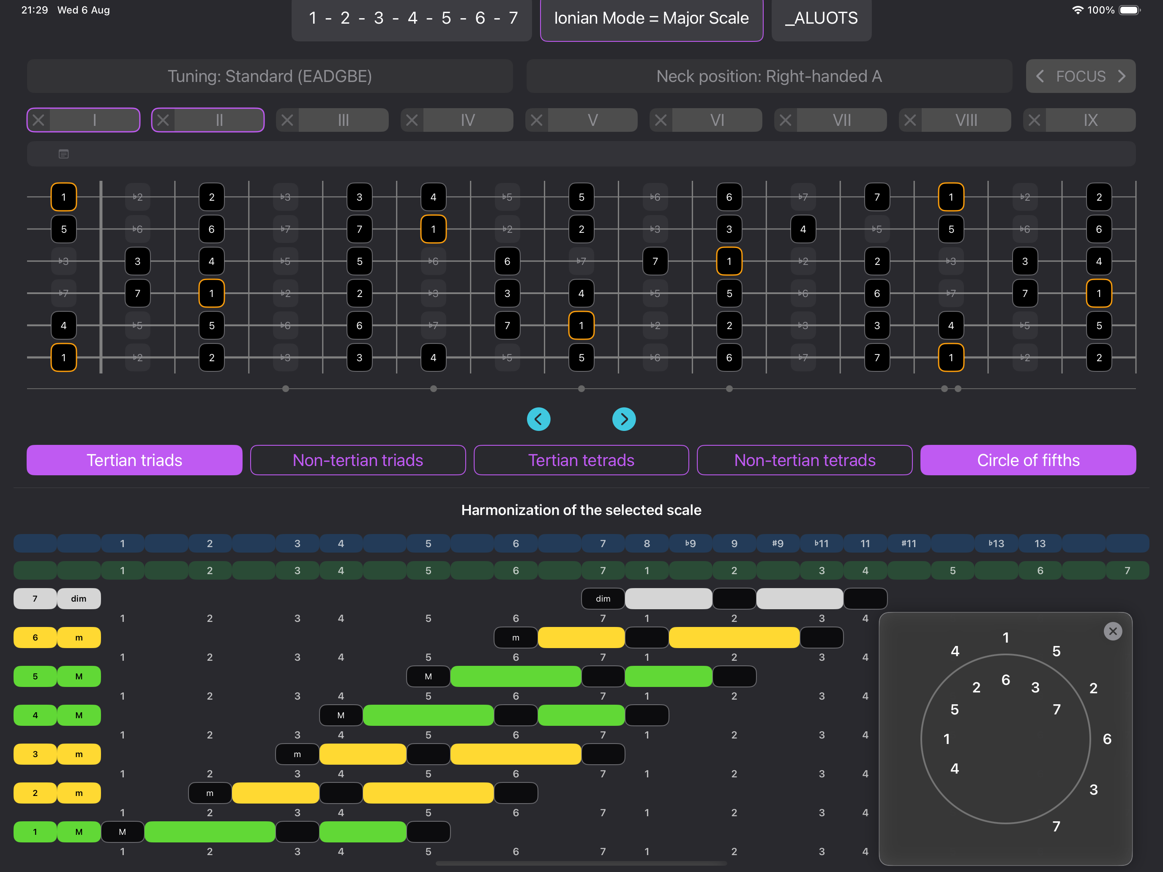Screen dimensions: 1163x872
Task: Click degree 6 yellow label
Action: 35,638
